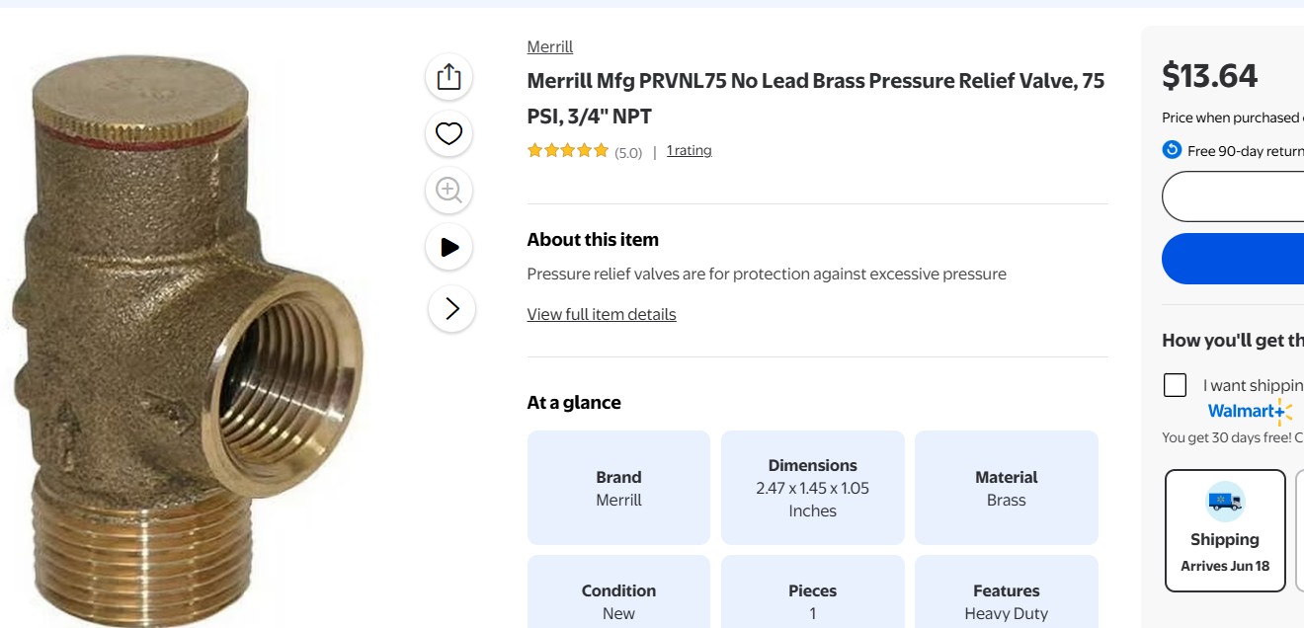Viewport: 1304px width, 628px height.
Task: Click the share icon beside product image
Action: (449, 77)
